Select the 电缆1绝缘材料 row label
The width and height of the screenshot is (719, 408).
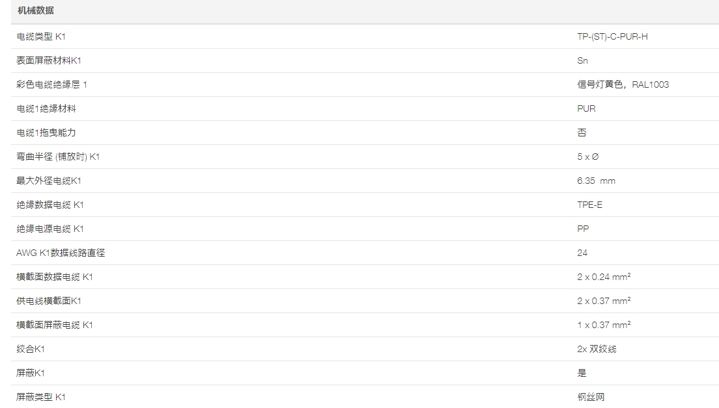(x=46, y=109)
